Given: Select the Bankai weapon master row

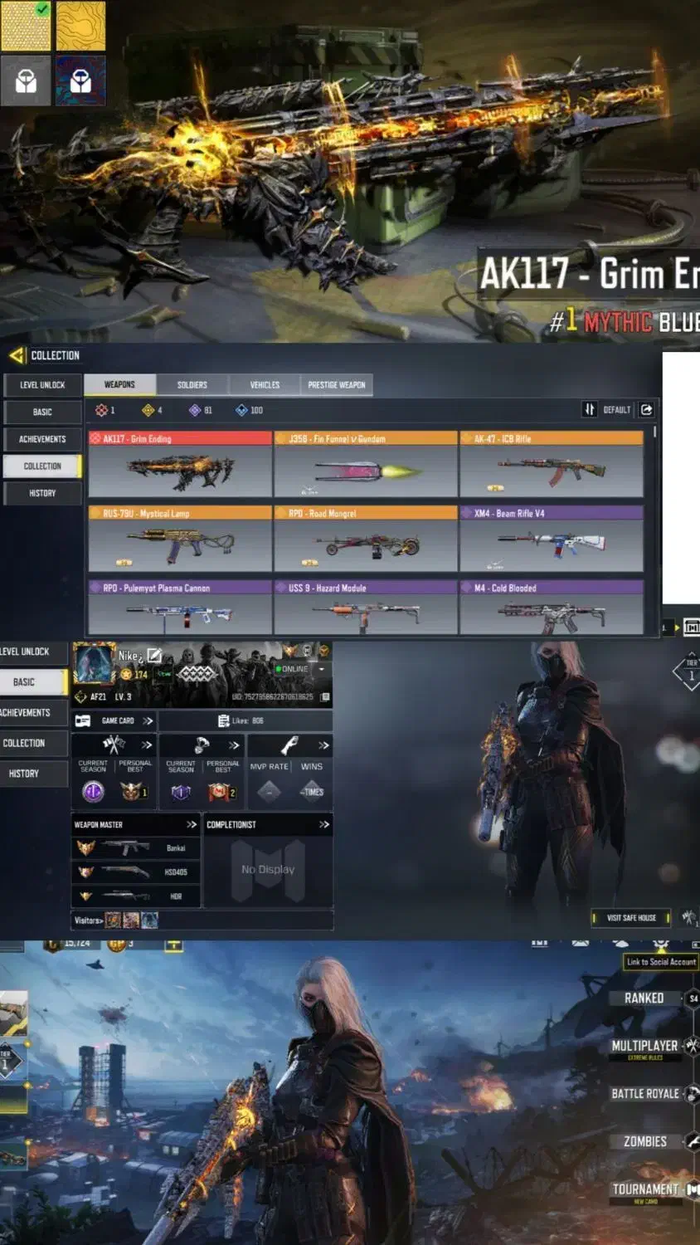Looking at the screenshot, I should coord(136,848).
